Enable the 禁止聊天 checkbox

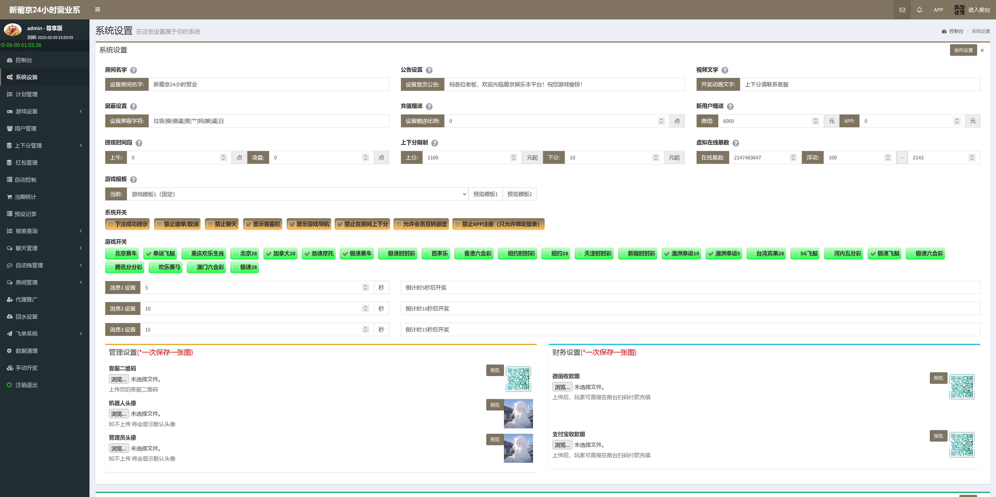point(210,224)
